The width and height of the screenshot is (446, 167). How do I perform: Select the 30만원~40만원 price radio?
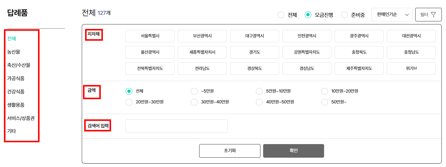point(194,102)
